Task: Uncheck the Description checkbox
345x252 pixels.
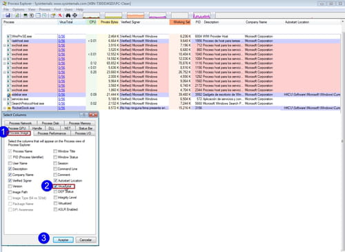Action: 10,169
